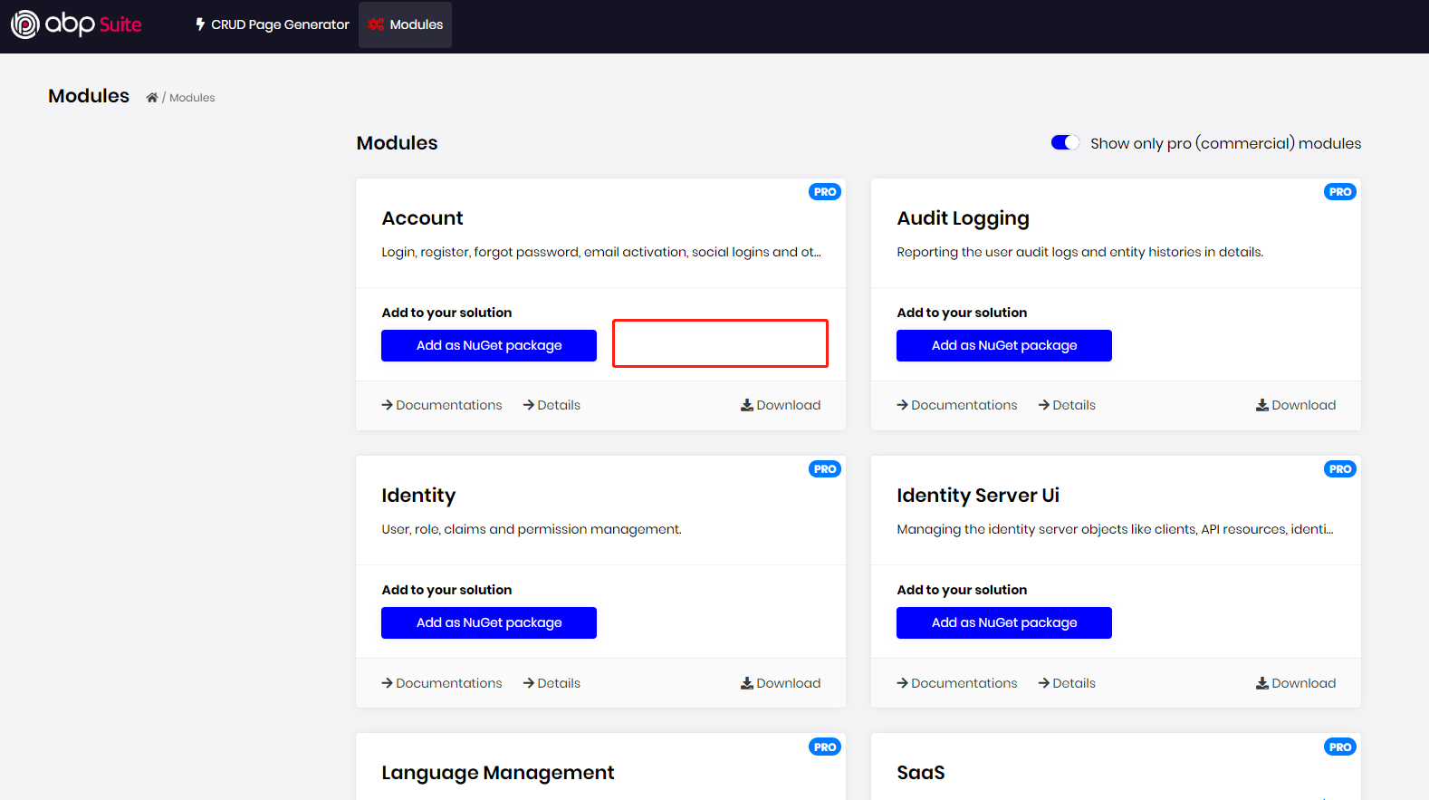Open the Modules tab in navbar
The width and height of the screenshot is (1429, 800).
pos(406,24)
